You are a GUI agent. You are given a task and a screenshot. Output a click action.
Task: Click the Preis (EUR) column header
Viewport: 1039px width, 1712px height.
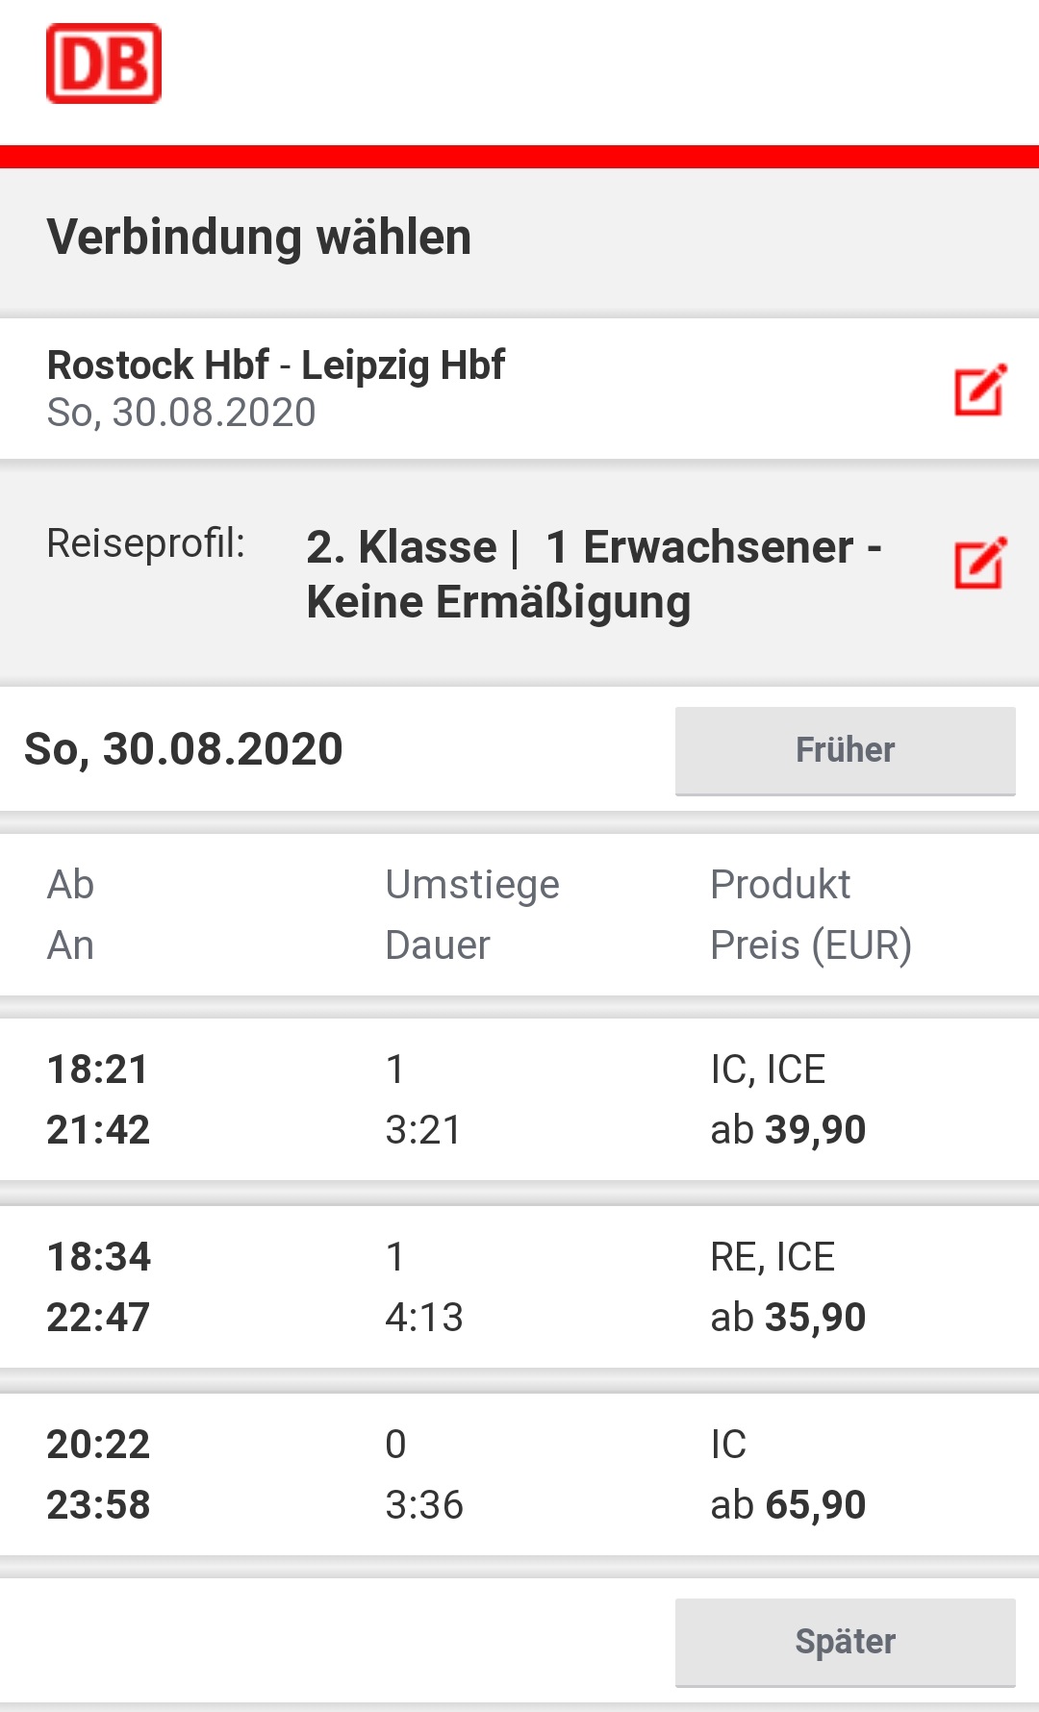(x=810, y=945)
